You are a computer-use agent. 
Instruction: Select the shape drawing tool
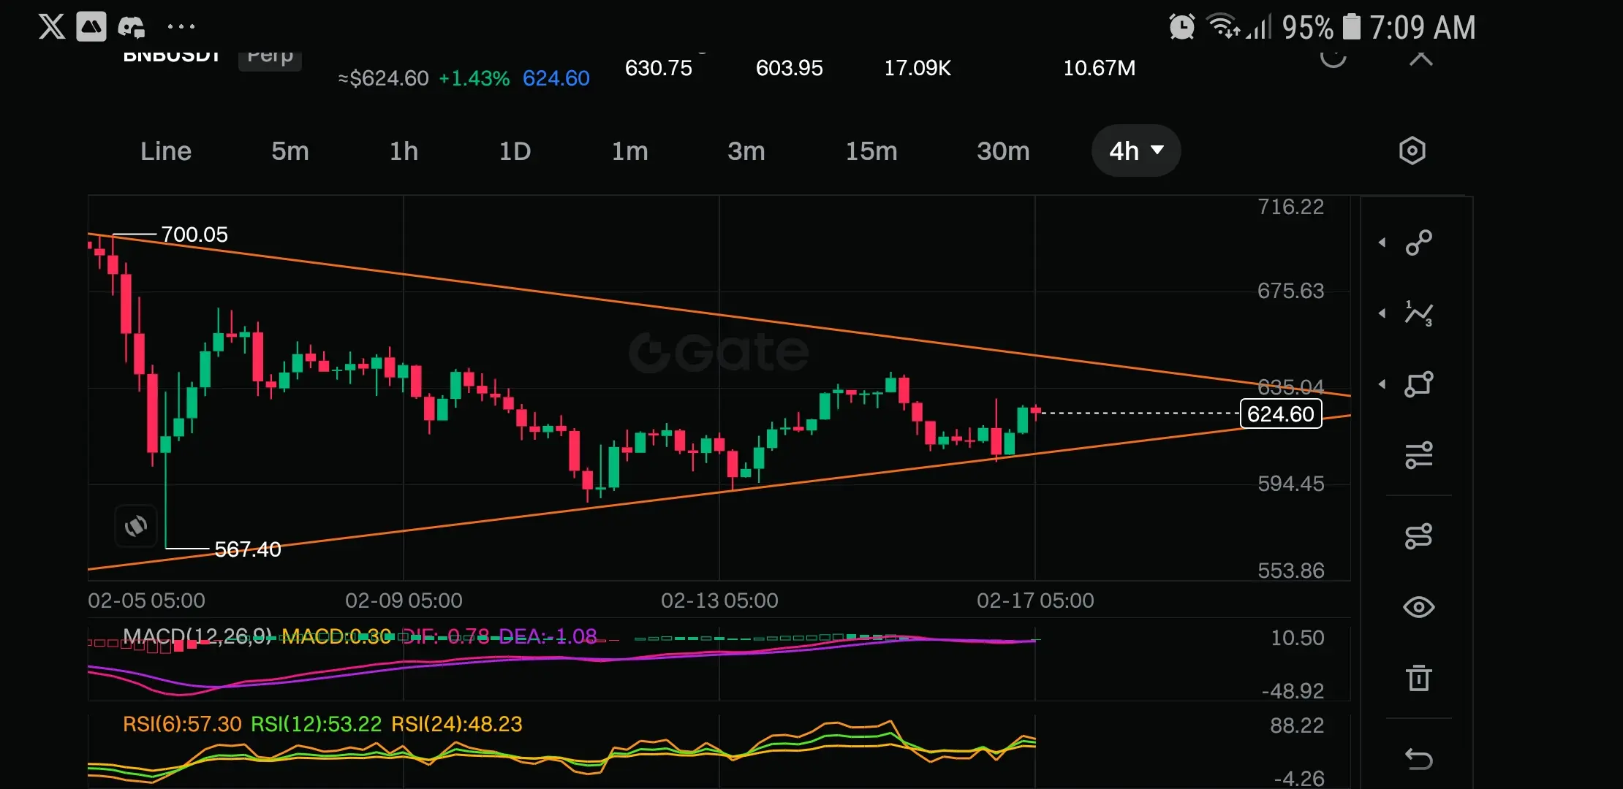tap(1418, 384)
